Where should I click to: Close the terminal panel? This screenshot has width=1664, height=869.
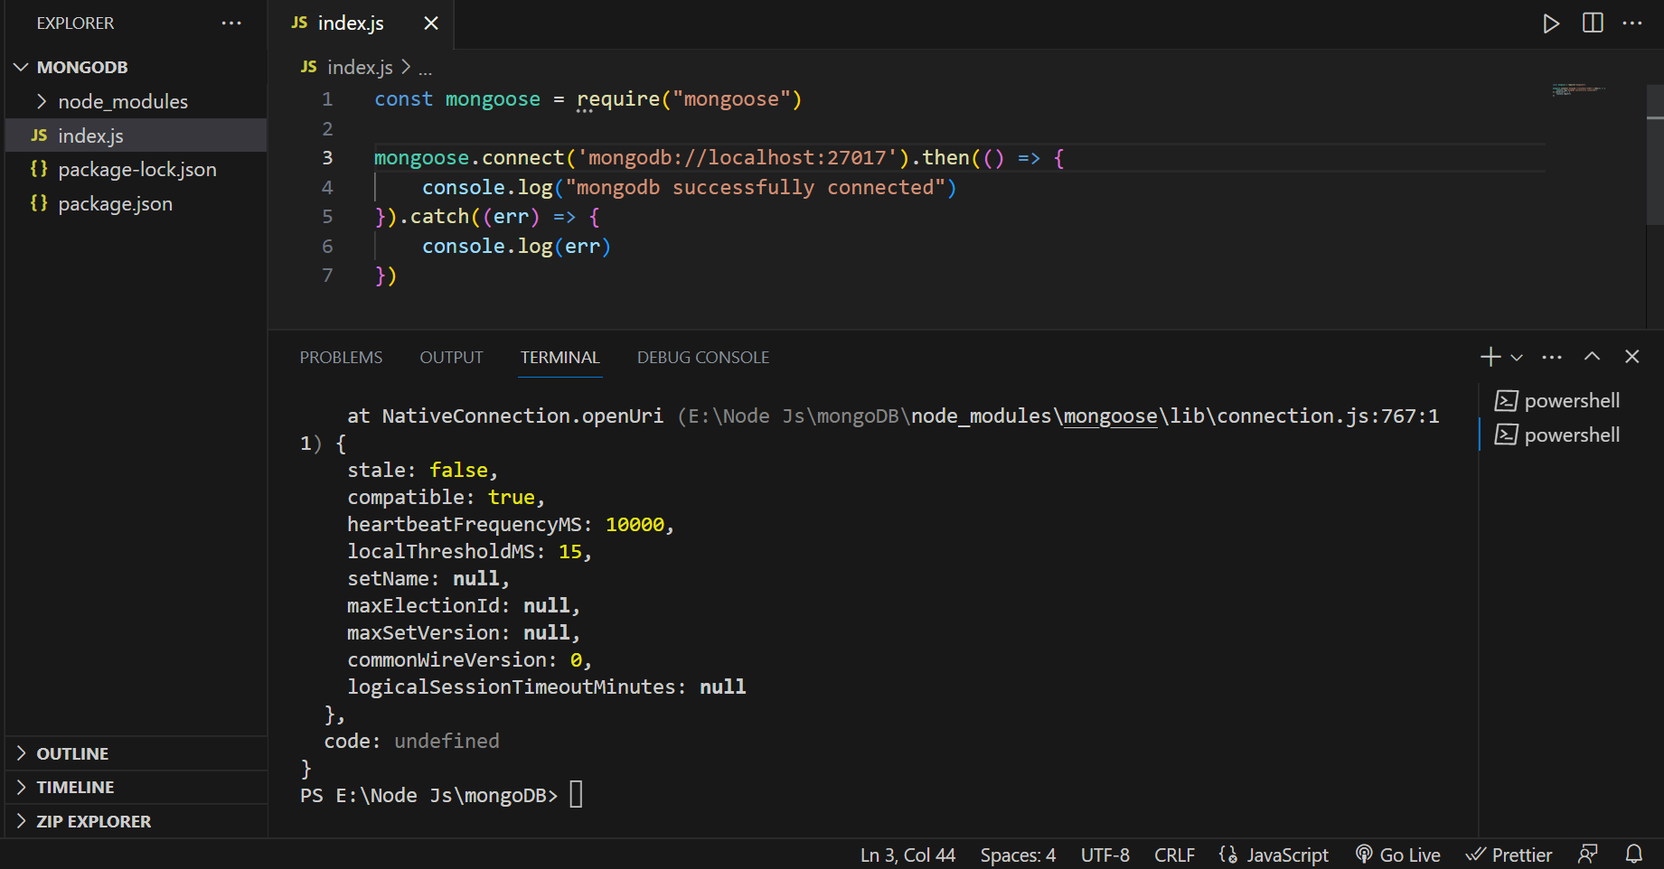click(1631, 357)
